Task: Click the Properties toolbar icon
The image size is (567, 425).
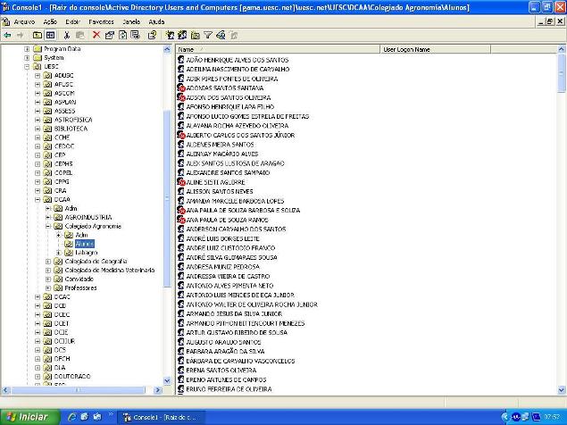Action: [110, 35]
